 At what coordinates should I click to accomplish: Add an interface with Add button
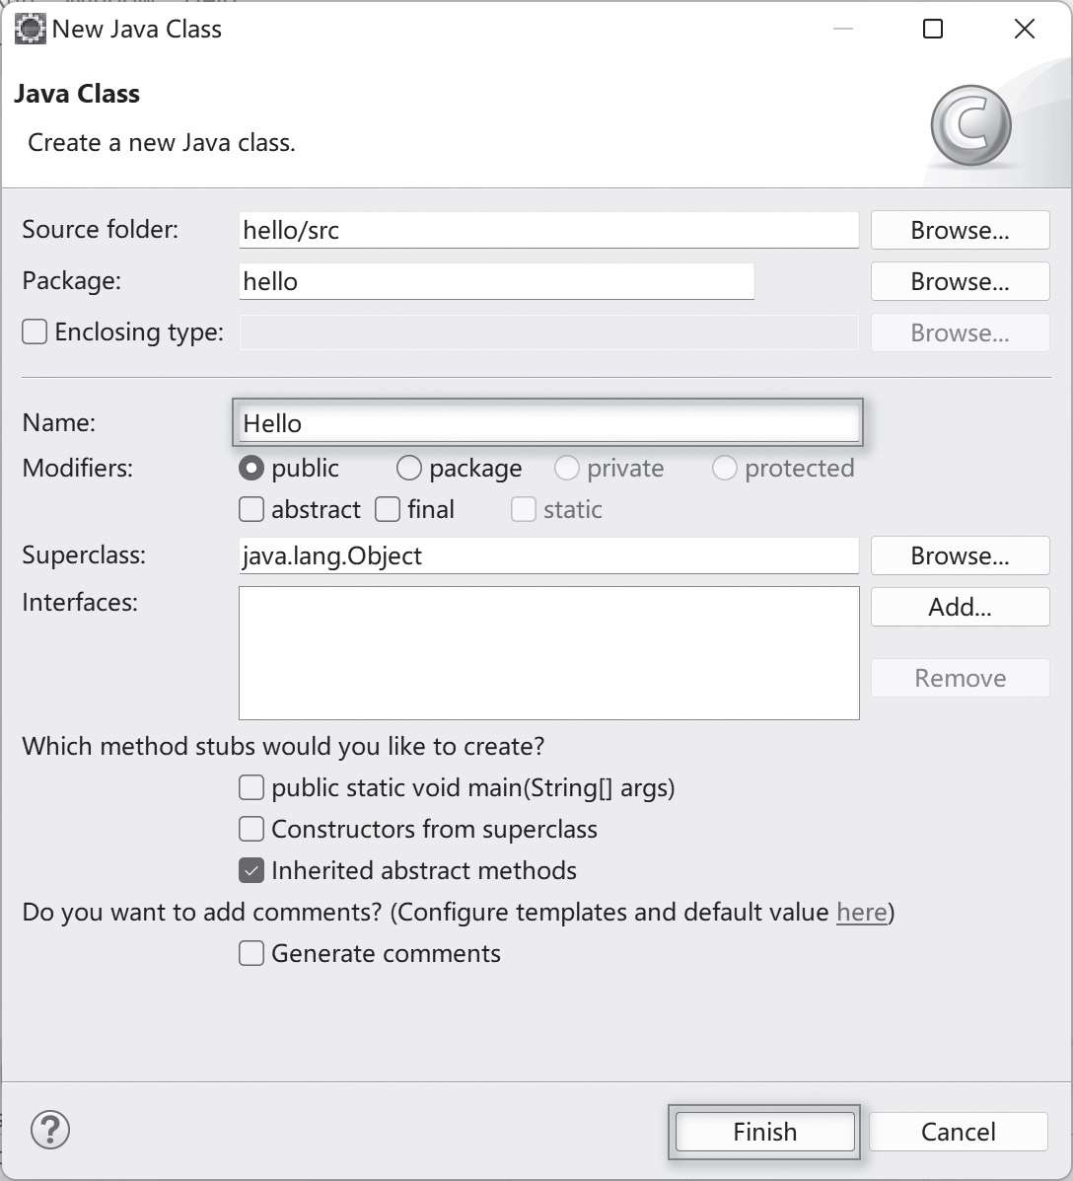(960, 607)
